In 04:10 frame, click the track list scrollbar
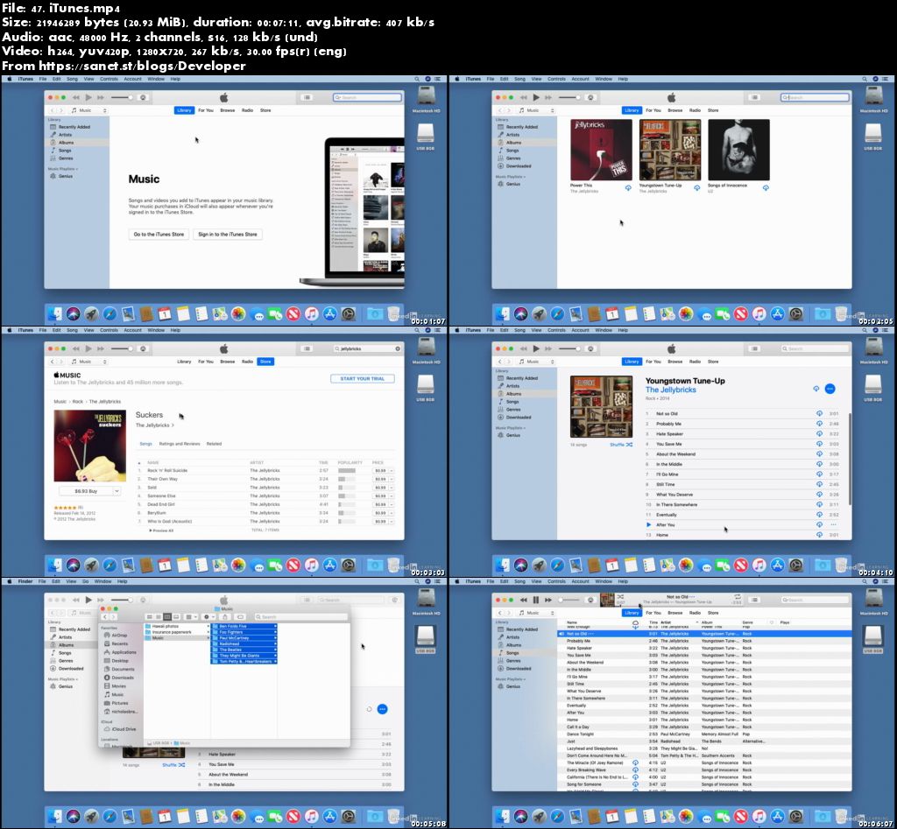 [x=850, y=459]
